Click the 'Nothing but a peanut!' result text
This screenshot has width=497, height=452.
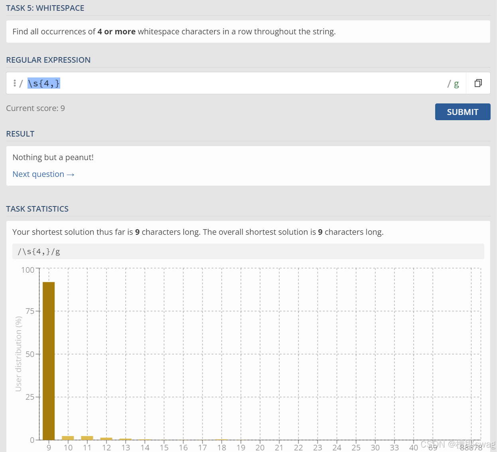click(x=53, y=157)
